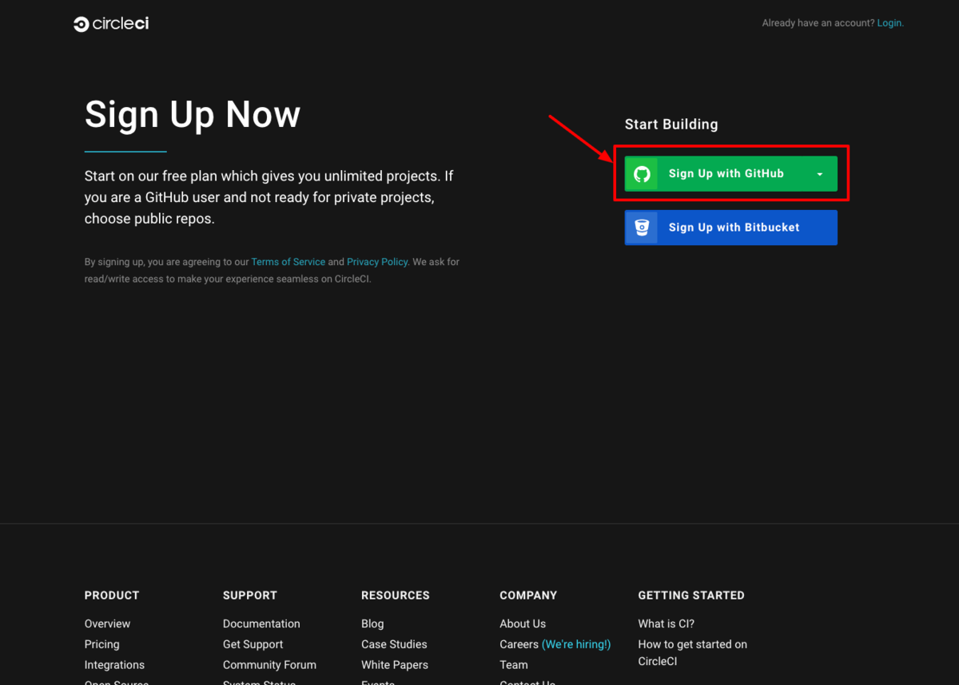Image resolution: width=959 pixels, height=685 pixels.
Task: Click the RESOURCES footer heading
Action: 395,596
